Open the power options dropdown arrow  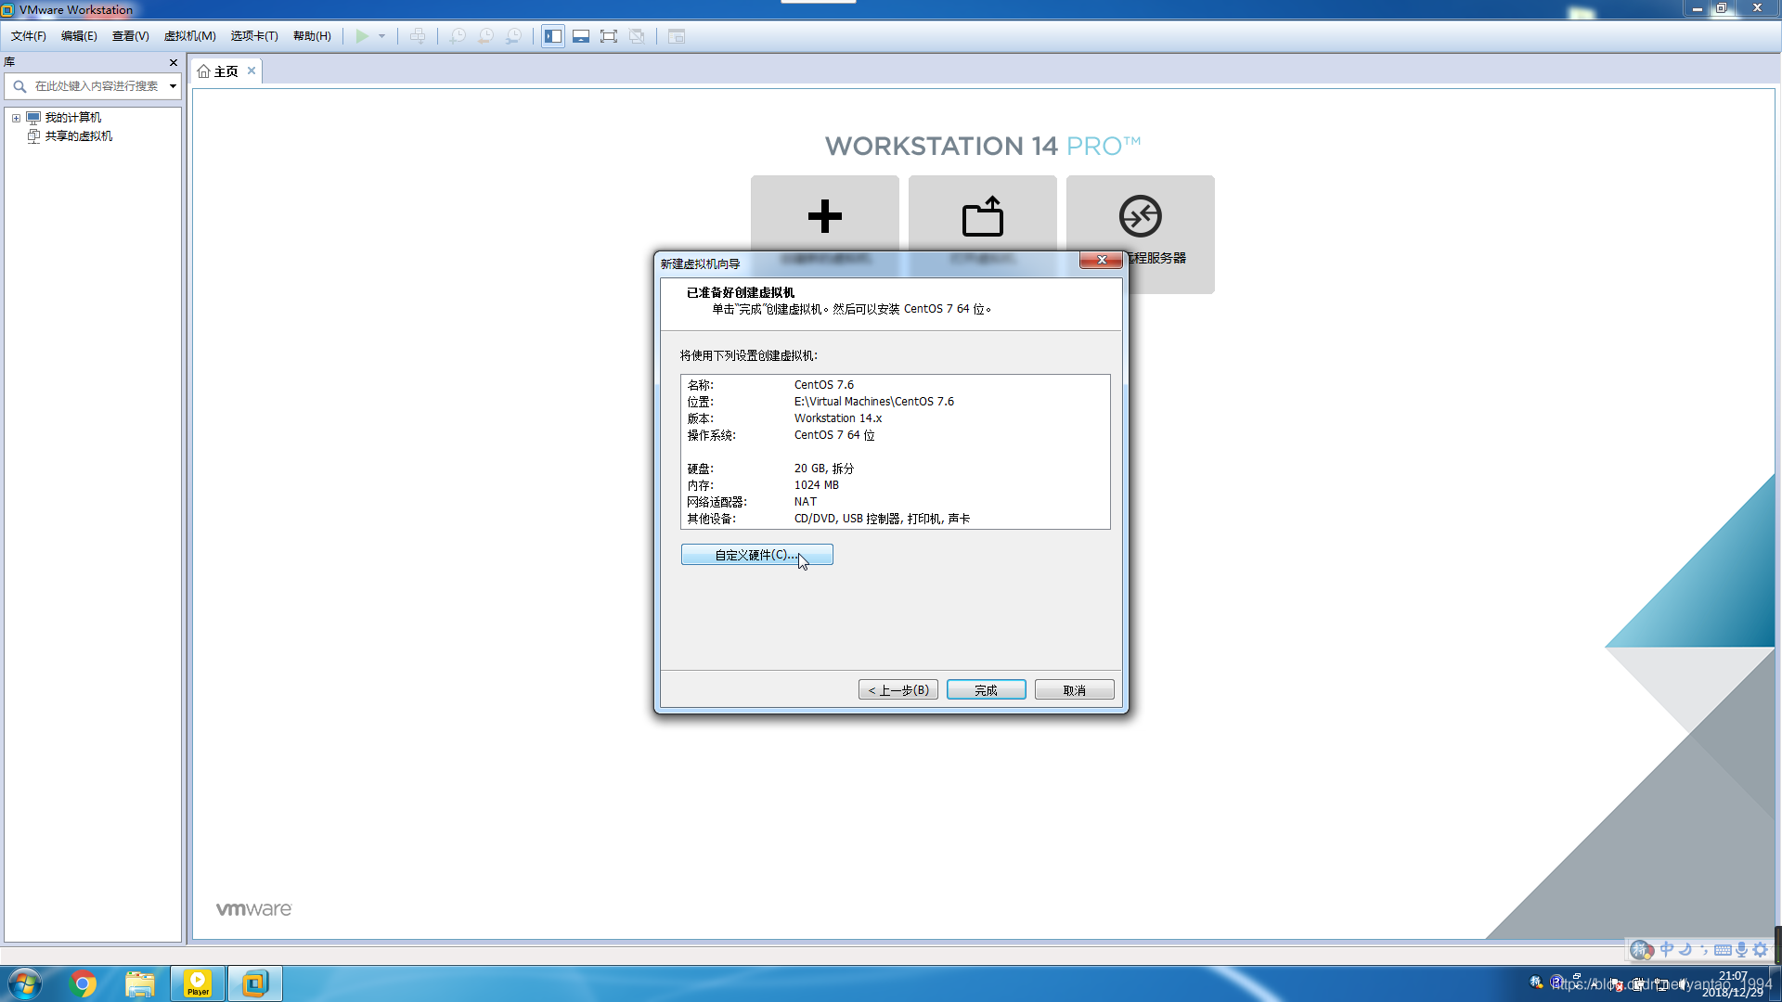381,36
